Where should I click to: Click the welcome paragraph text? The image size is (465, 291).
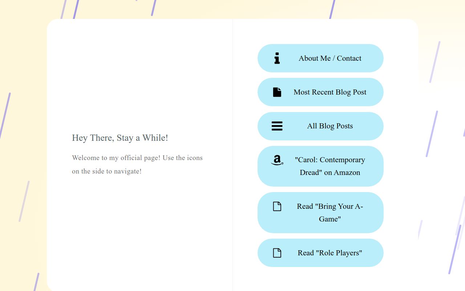click(137, 164)
